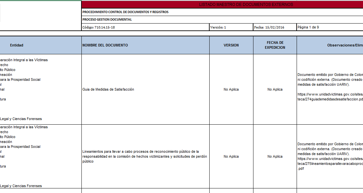Select the 'Versión: 1' cell
363x193 pixels.
231,27
